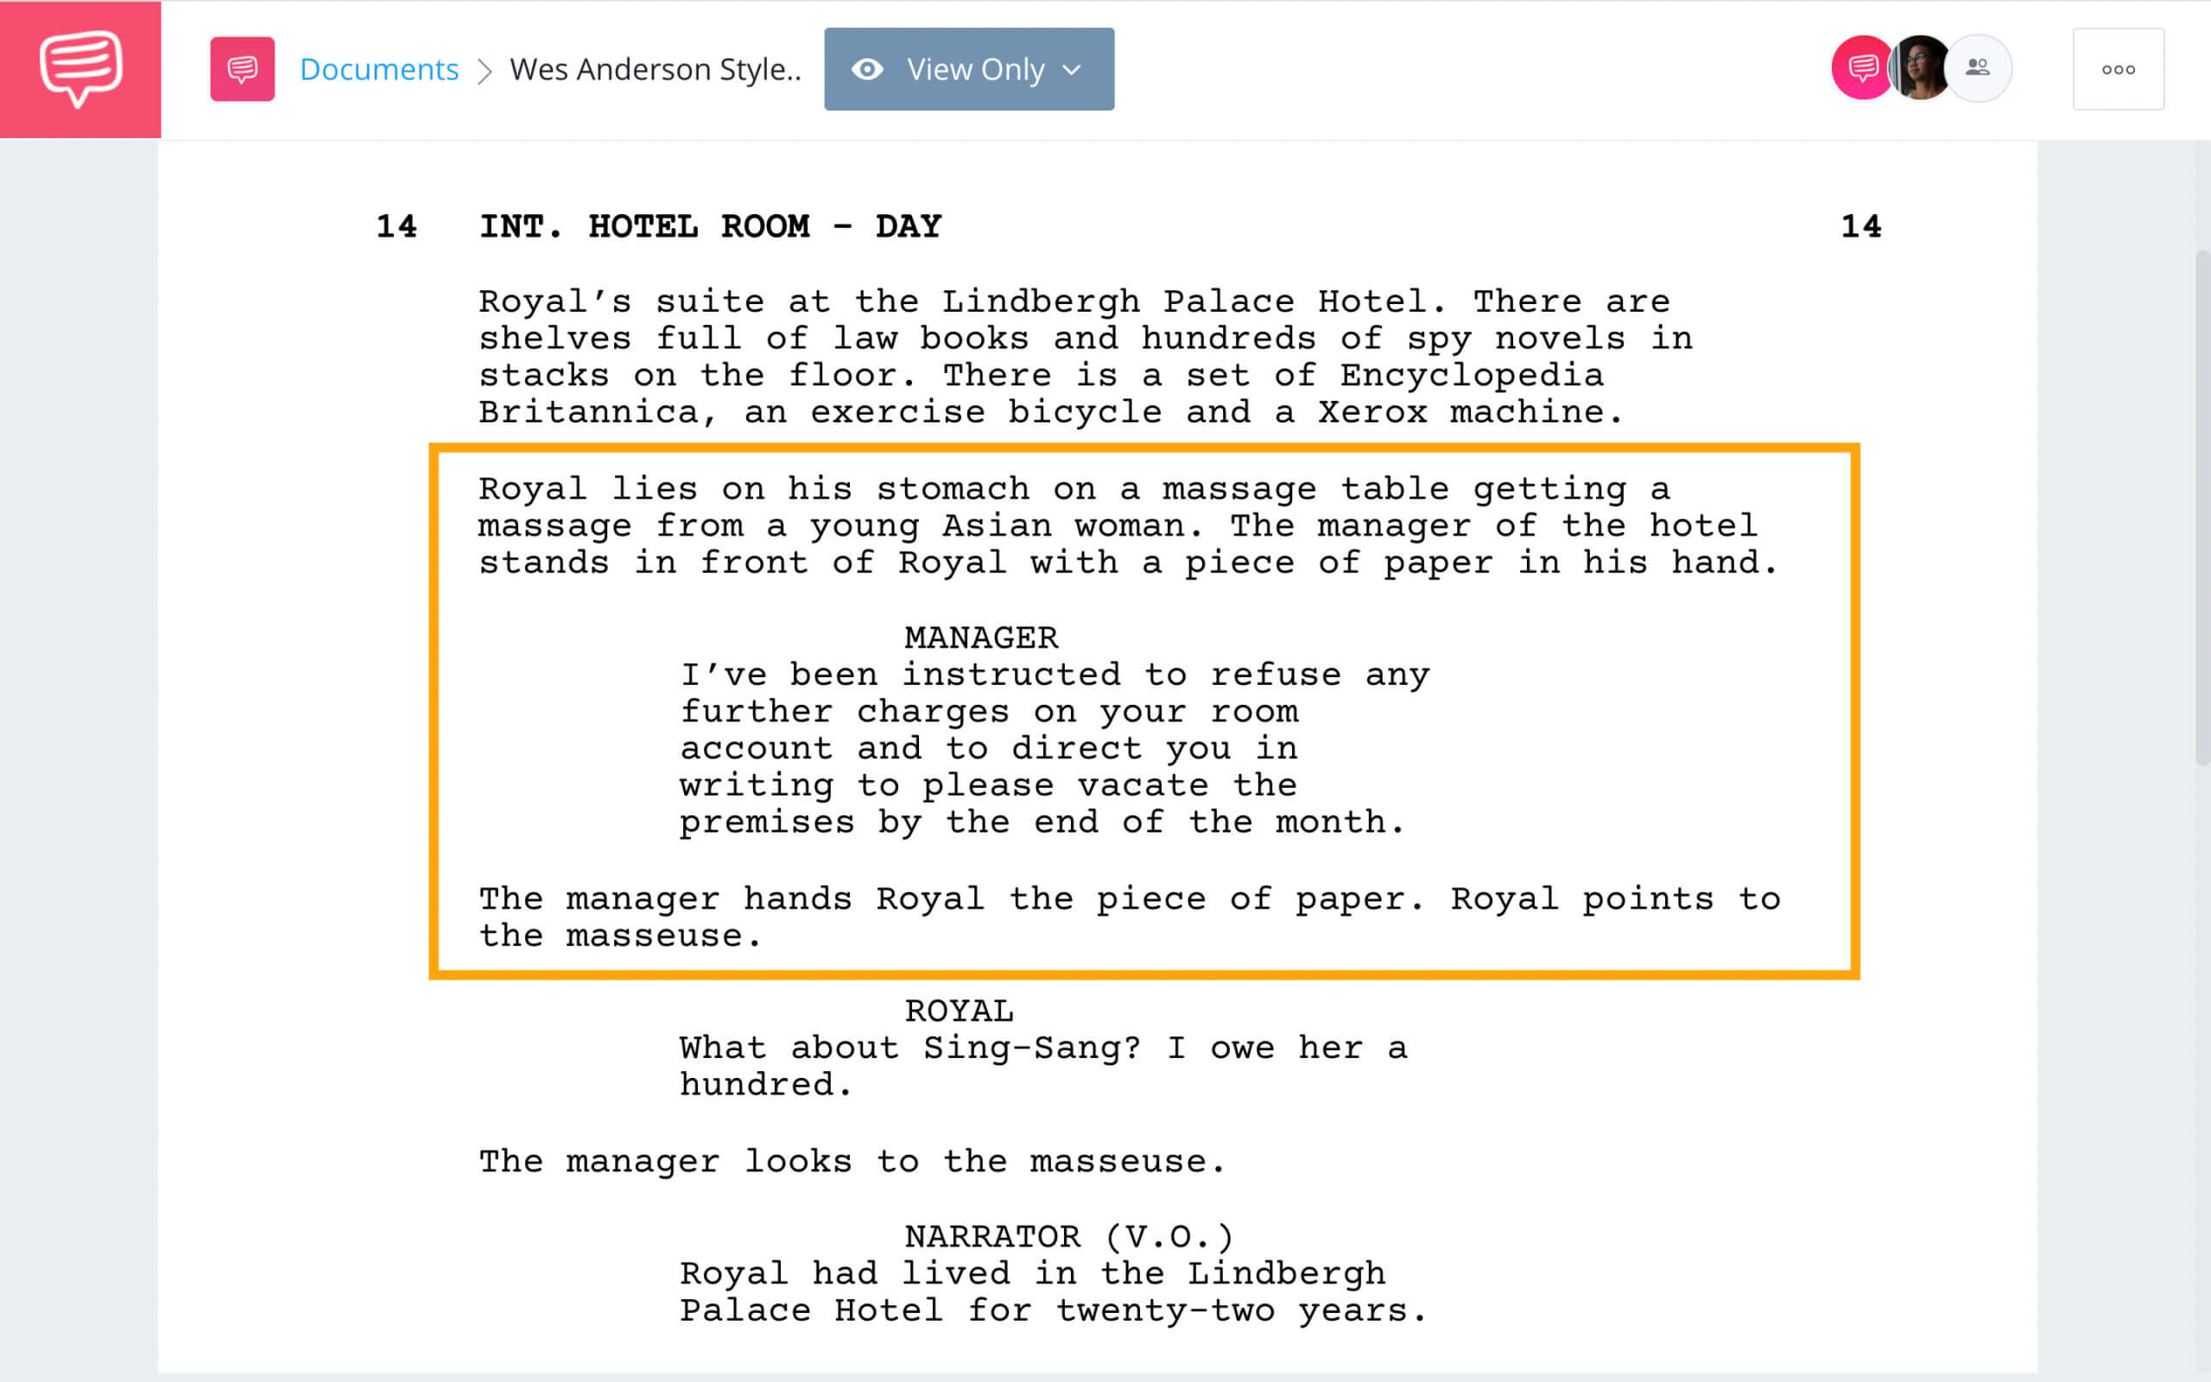Click the chat/comments icon in sidebar
The image size is (2211, 1382).
[79, 67]
